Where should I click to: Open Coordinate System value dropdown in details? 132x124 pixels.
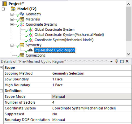point(91,108)
